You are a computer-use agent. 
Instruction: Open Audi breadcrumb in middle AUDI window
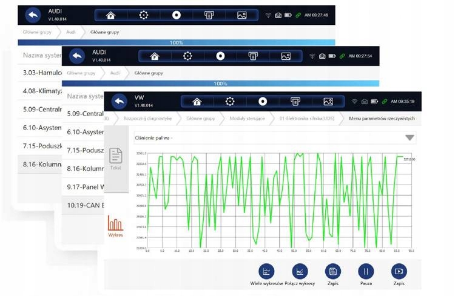tap(115, 73)
